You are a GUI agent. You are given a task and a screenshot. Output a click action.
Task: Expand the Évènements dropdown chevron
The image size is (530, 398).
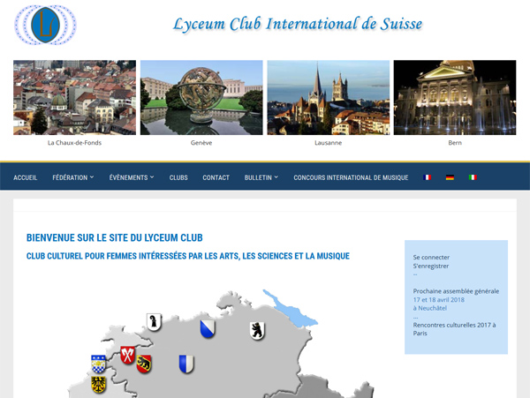pyautogui.click(x=152, y=176)
